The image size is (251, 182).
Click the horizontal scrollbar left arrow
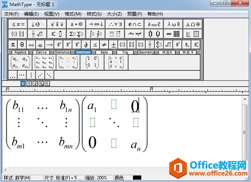tap(6, 170)
